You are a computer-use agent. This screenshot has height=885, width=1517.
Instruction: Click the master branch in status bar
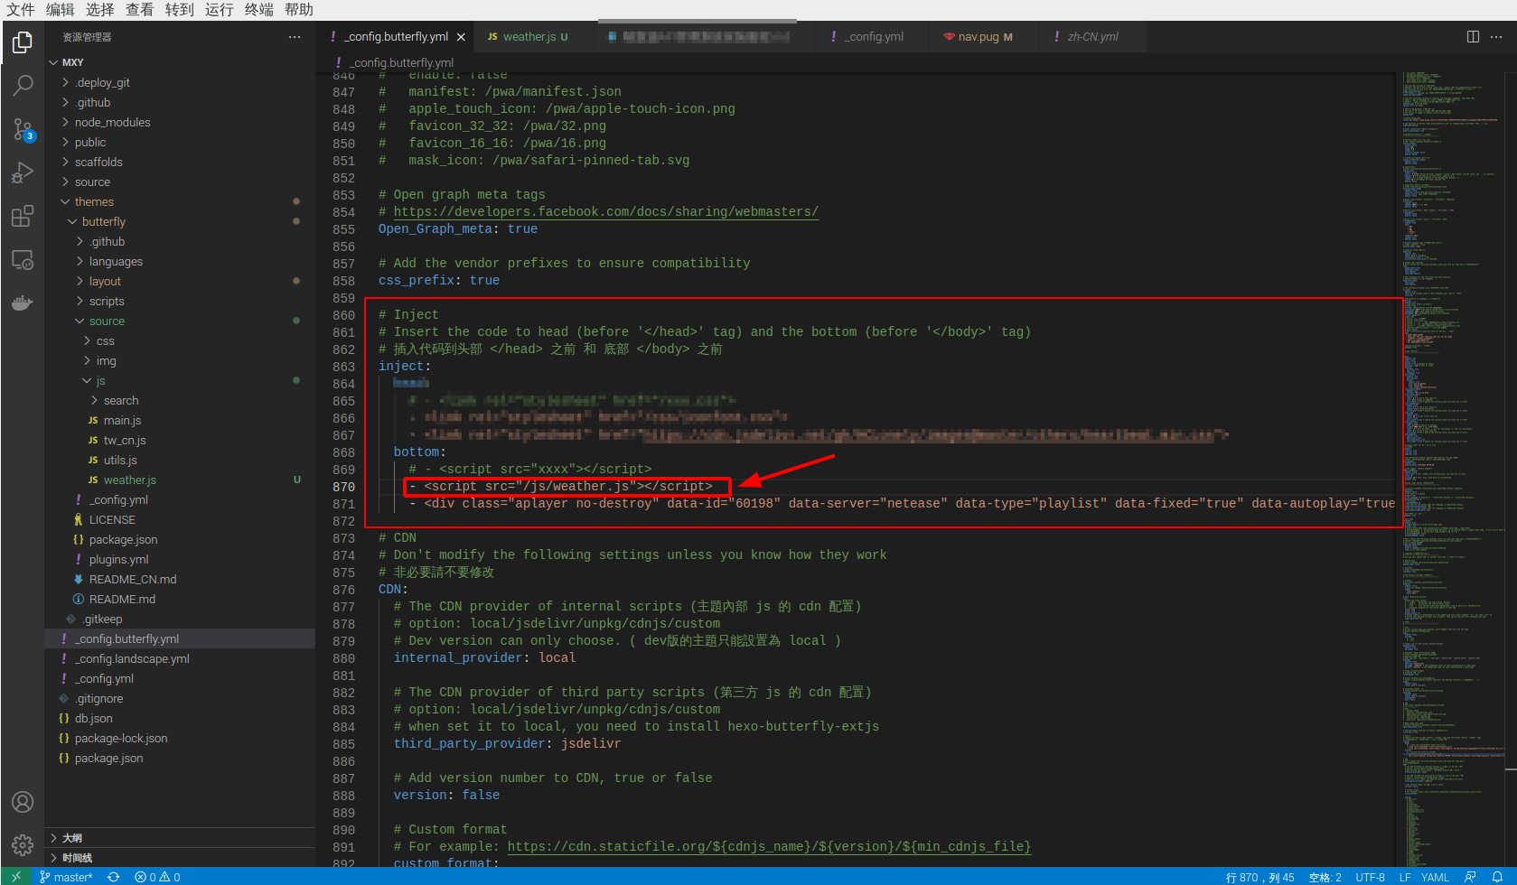click(66, 877)
